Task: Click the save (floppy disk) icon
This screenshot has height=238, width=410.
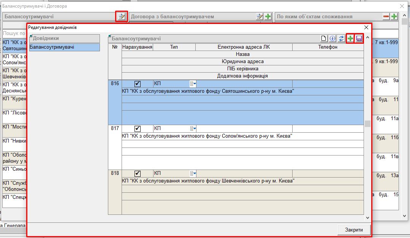Action: (359, 38)
